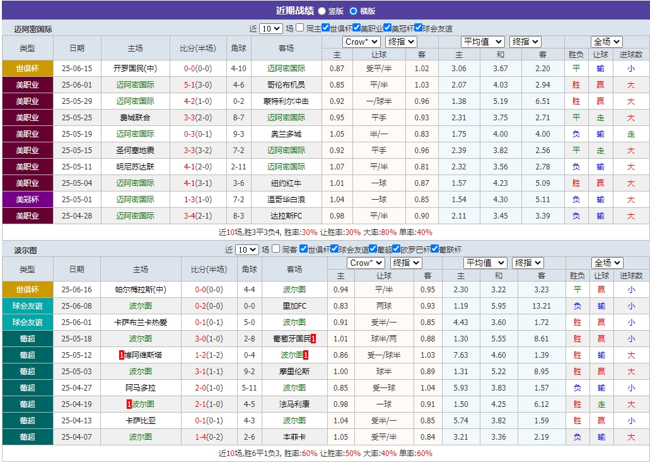Uncheck the 葡超 filter in Porto's section

point(372,249)
